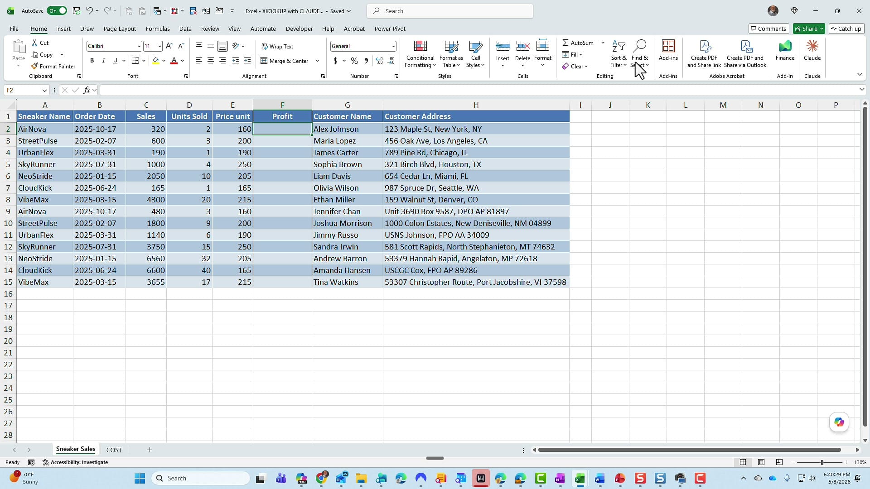
Task: Switch to Formulas tab
Action: tap(158, 29)
